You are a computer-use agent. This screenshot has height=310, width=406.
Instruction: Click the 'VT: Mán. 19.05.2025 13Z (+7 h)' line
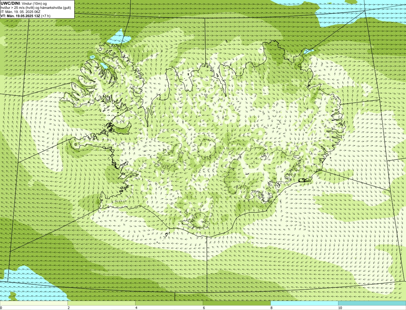[25, 16]
